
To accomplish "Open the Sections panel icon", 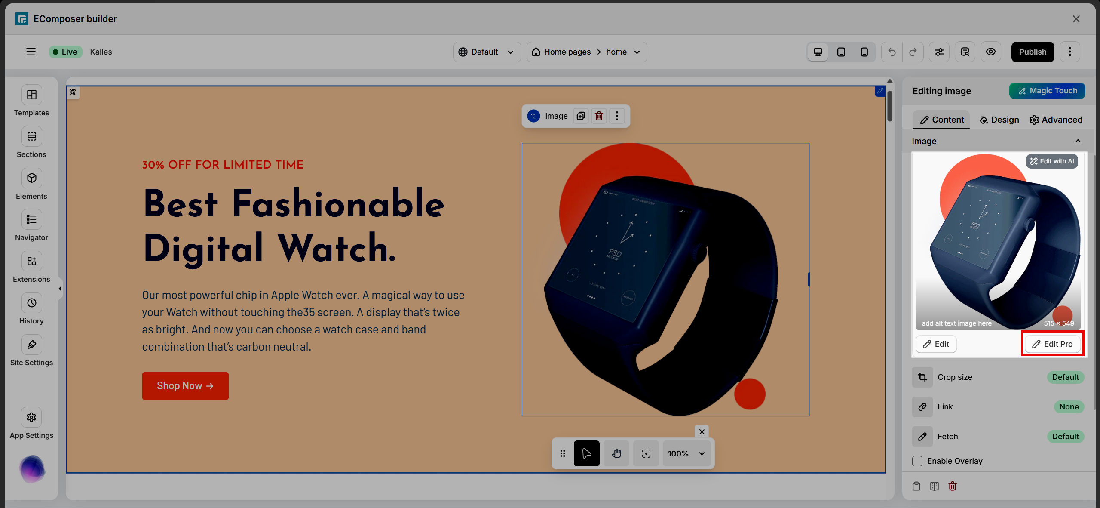I will point(31,137).
